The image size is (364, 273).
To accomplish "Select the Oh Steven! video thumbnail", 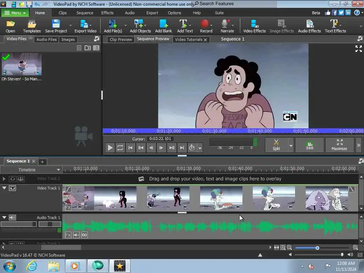I will click(x=22, y=64).
